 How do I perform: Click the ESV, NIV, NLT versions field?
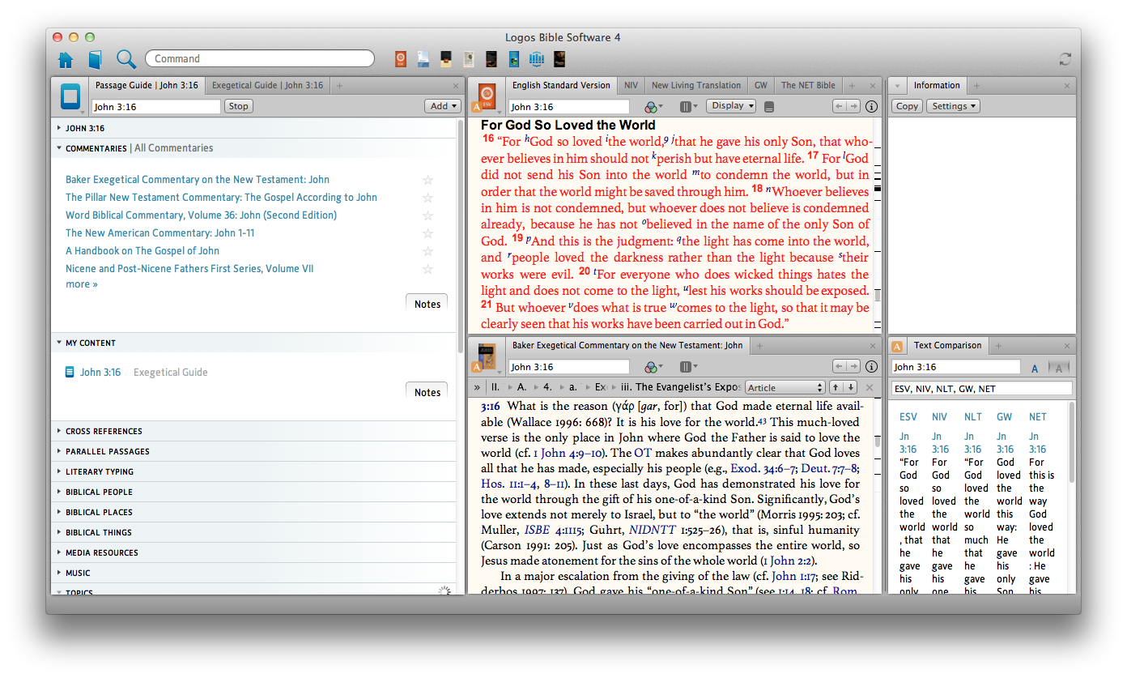[x=981, y=389]
